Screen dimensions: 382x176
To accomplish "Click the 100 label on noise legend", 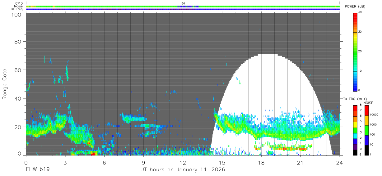I will tap(373, 134).
